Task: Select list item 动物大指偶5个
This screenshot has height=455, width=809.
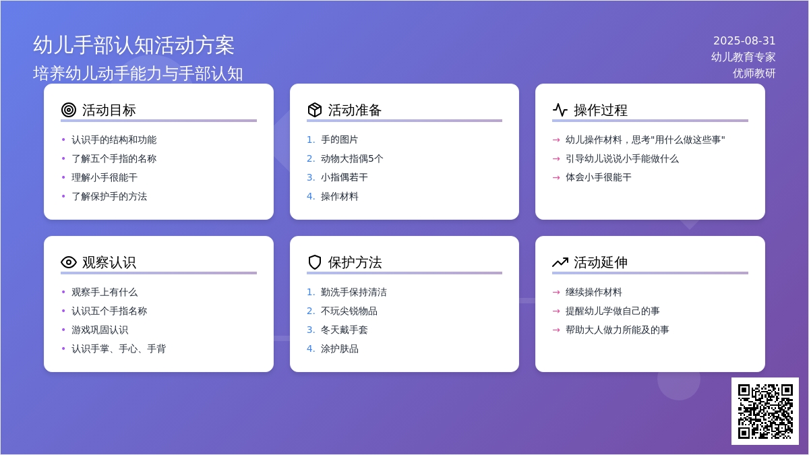Action: [352, 158]
